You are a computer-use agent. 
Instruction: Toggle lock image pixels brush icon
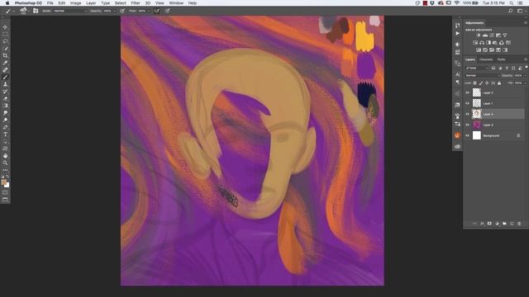pyautogui.click(x=481, y=82)
